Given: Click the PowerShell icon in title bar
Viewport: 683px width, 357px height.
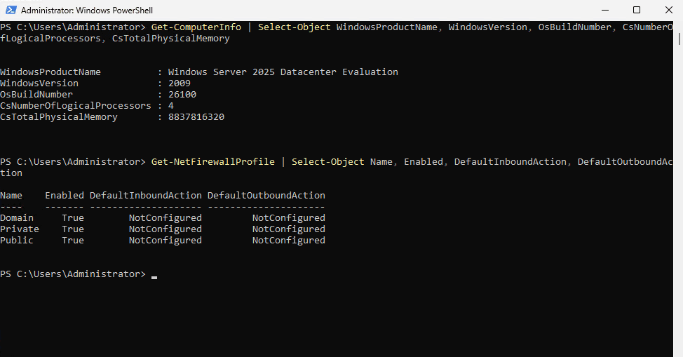Looking at the screenshot, I should coord(11,10).
